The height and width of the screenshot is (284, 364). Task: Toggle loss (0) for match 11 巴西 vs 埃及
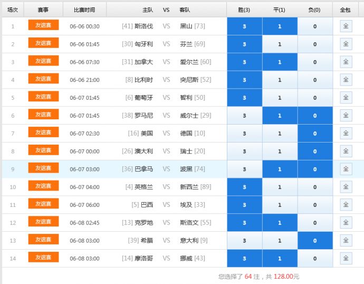[315, 205]
